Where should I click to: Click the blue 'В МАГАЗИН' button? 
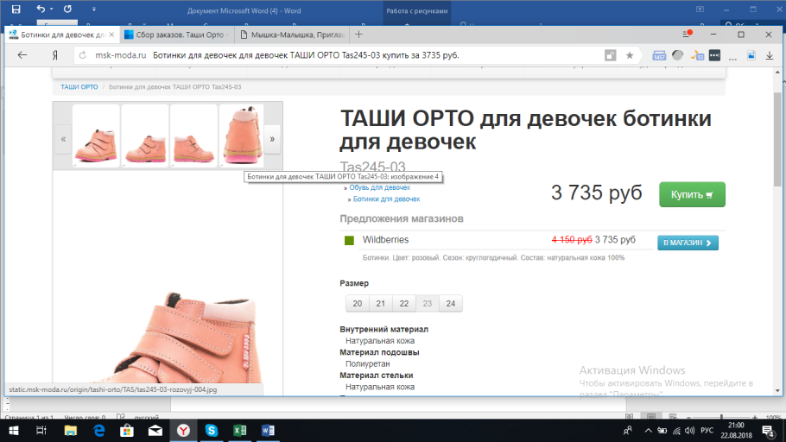click(688, 243)
